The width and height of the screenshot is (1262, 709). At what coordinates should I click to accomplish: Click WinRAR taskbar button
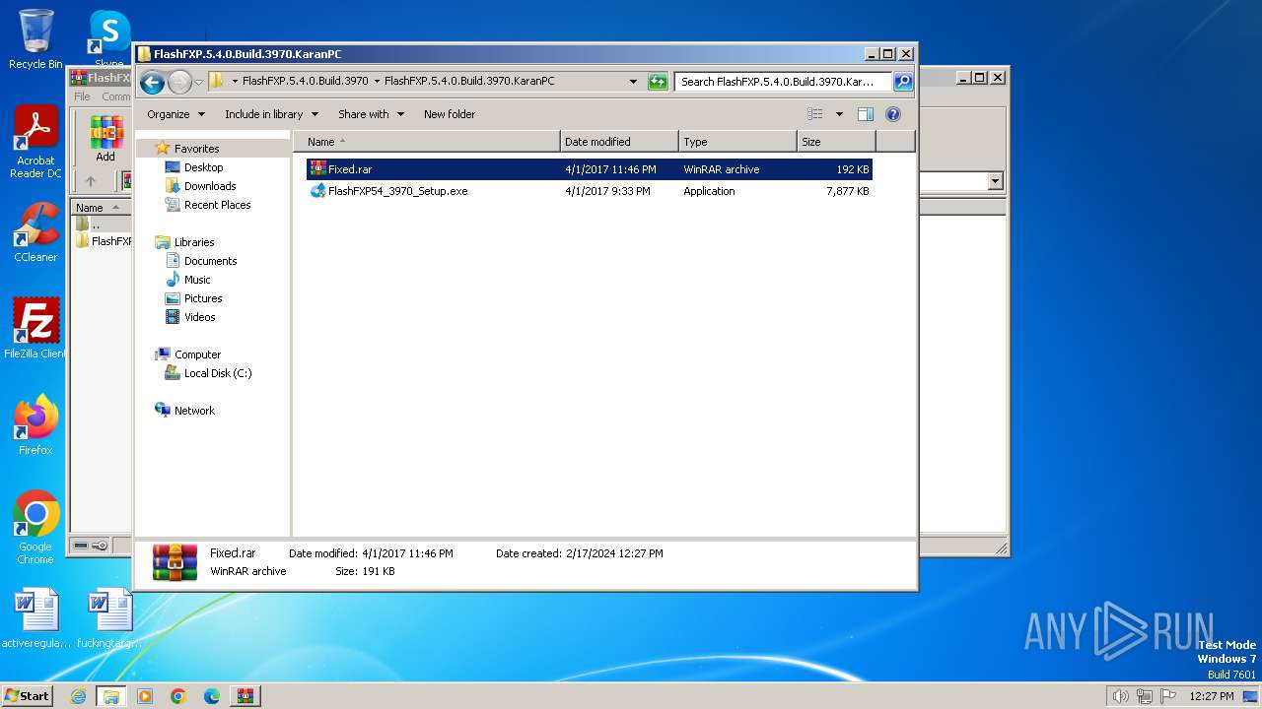pyautogui.click(x=245, y=696)
